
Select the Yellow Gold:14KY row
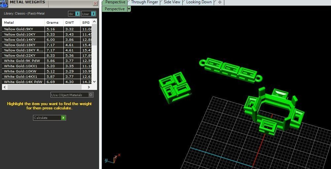click(47, 40)
